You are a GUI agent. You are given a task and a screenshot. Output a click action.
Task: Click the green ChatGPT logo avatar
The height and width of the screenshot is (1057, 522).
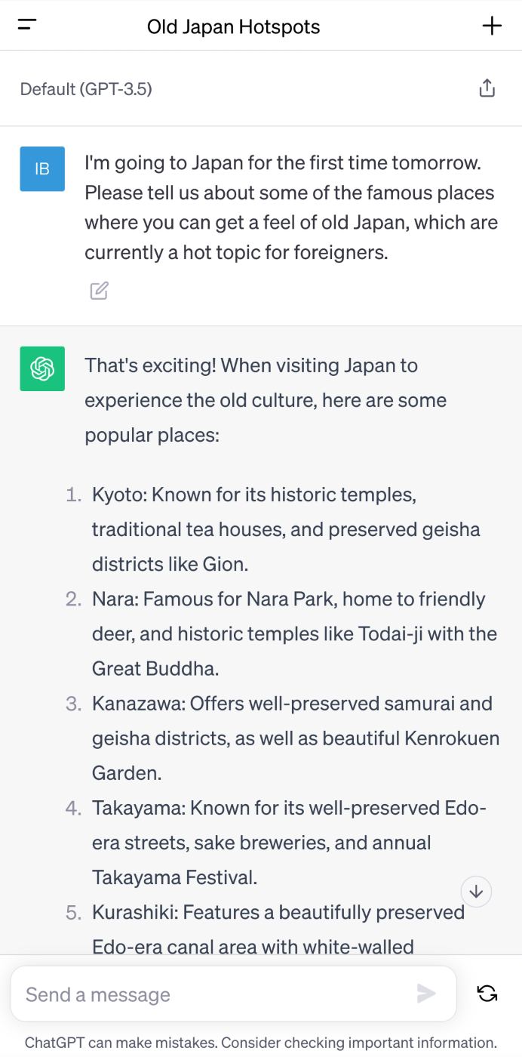tap(42, 368)
